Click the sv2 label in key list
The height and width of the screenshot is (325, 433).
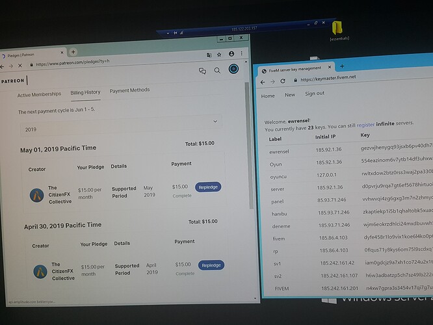coord(278,276)
